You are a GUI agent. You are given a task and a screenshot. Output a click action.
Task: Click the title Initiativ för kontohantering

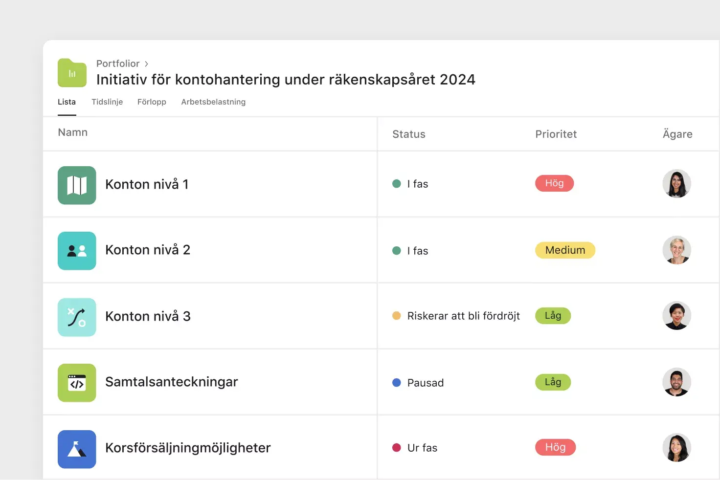pyautogui.click(x=286, y=79)
